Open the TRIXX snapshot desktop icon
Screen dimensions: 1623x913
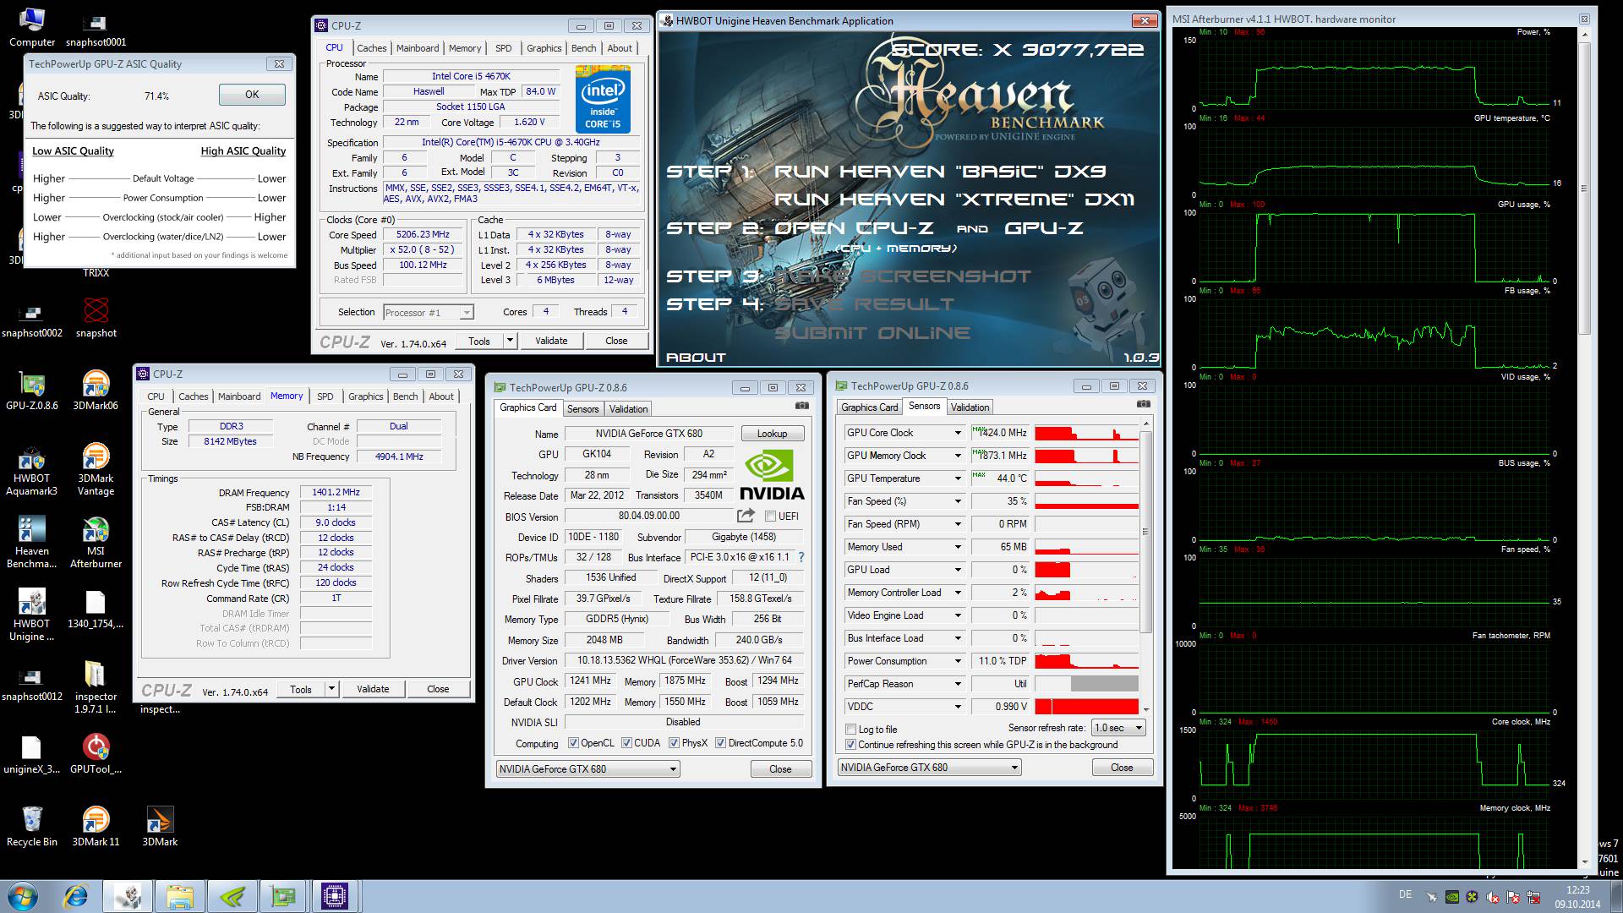[96, 317]
